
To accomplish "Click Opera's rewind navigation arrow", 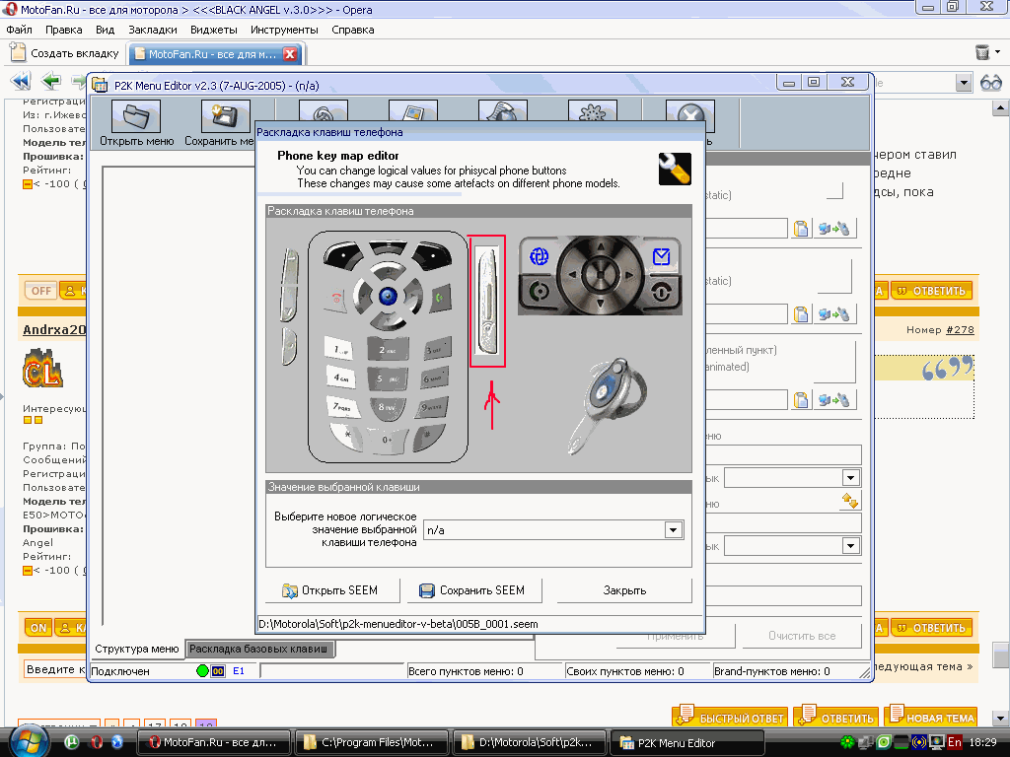I will pyautogui.click(x=21, y=81).
